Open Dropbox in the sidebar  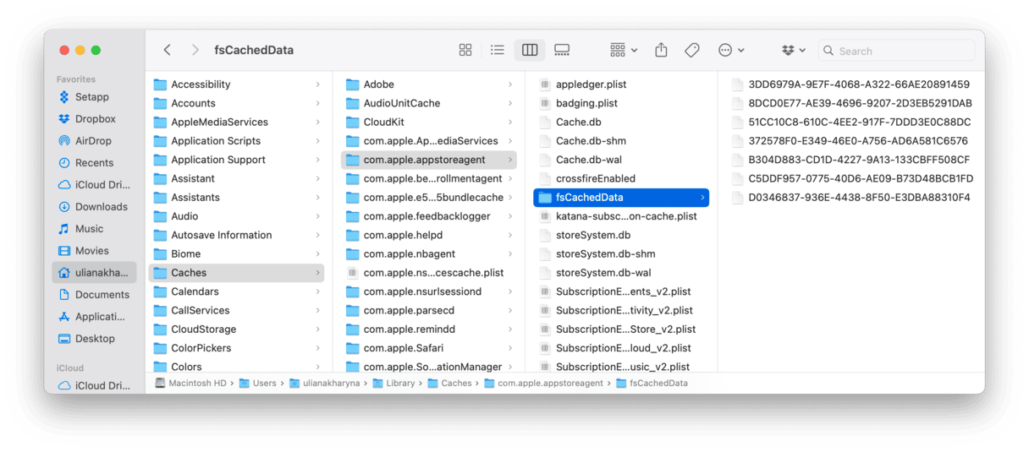click(x=95, y=119)
